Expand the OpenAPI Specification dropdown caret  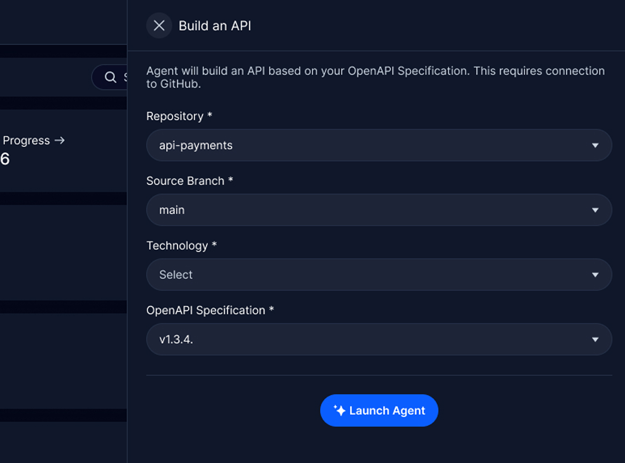point(595,339)
